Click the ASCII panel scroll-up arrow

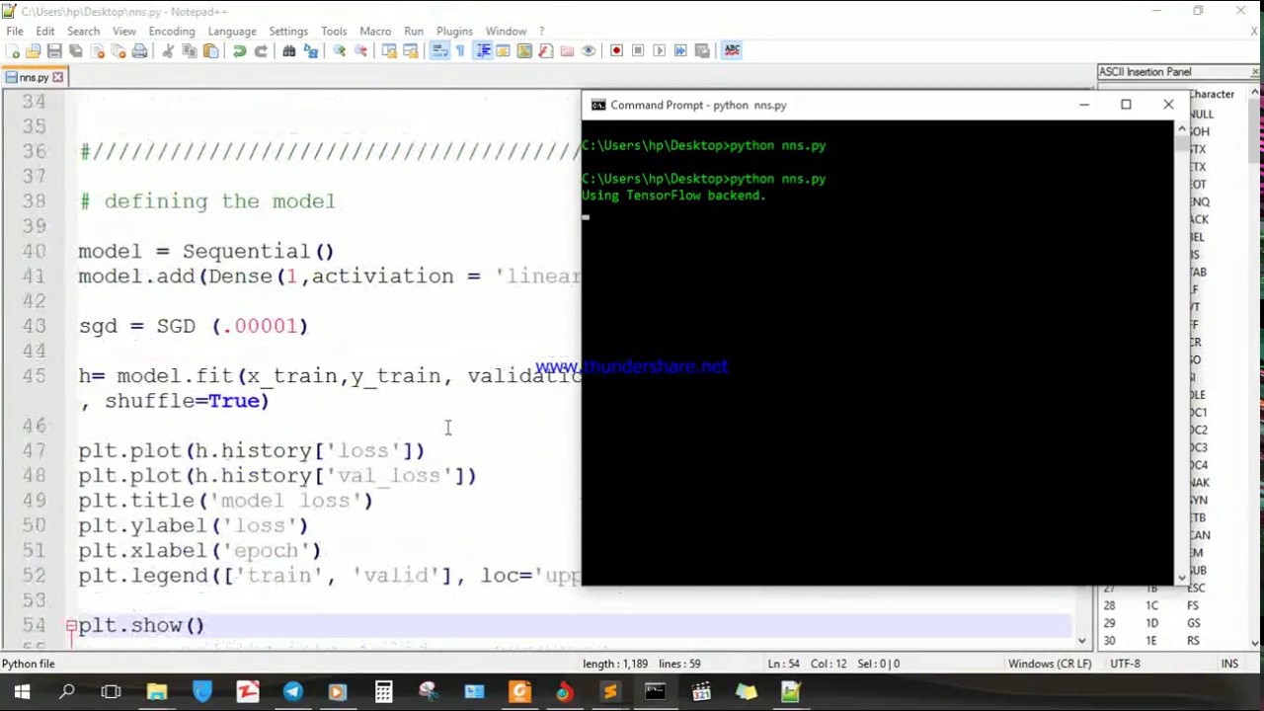1255,94
